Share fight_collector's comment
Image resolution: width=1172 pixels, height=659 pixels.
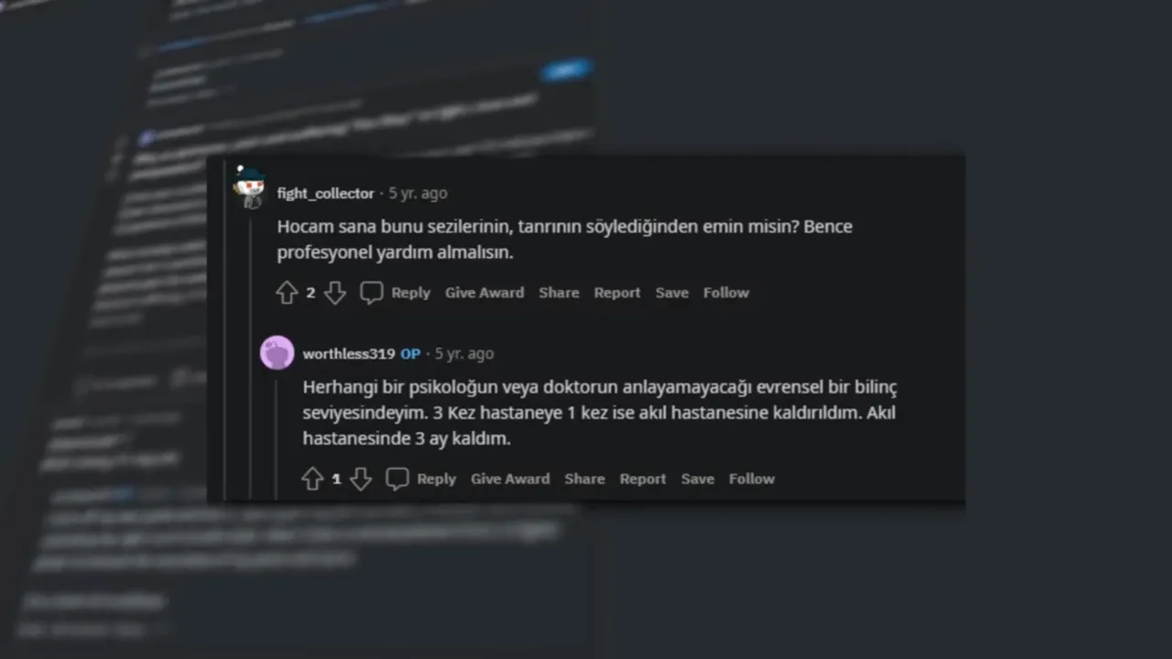(559, 293)
